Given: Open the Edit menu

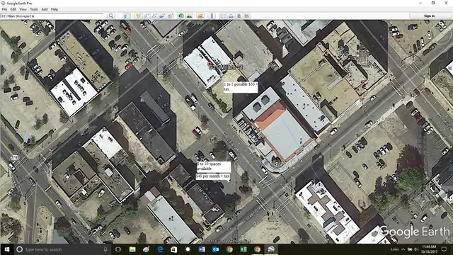Looking at the screenshot, I should click(13, 9).
